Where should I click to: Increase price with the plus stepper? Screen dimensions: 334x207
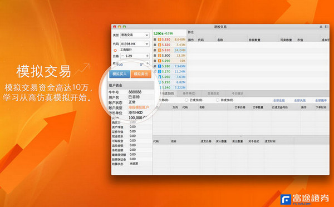point(147,56)
